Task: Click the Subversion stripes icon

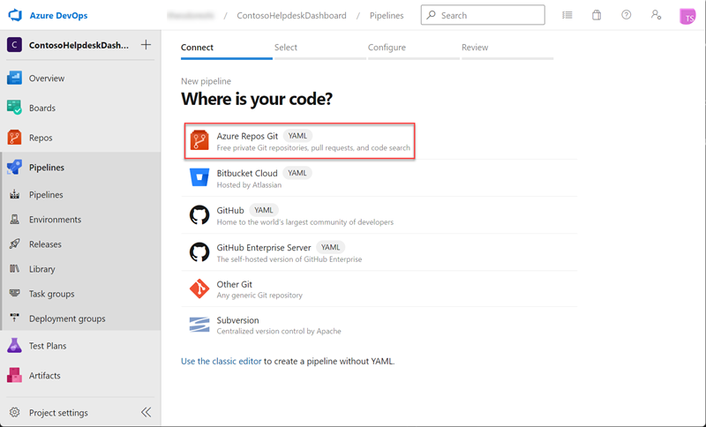Action: (199, 325)
